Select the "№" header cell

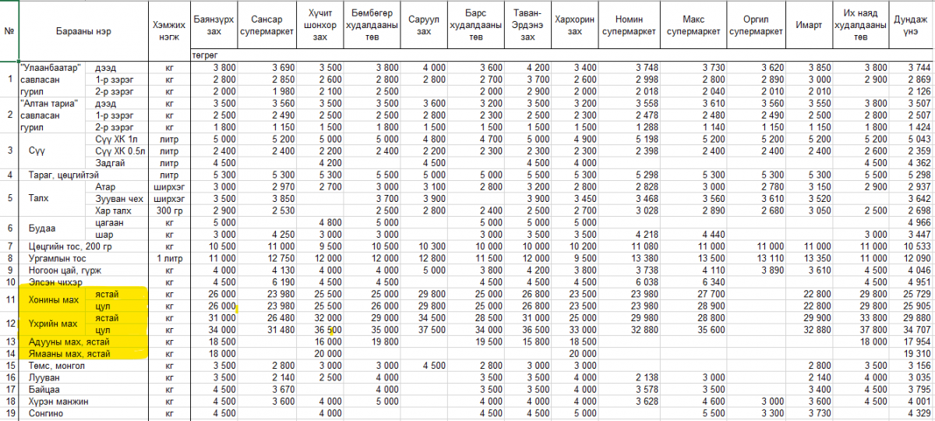[x=9, y=31]
